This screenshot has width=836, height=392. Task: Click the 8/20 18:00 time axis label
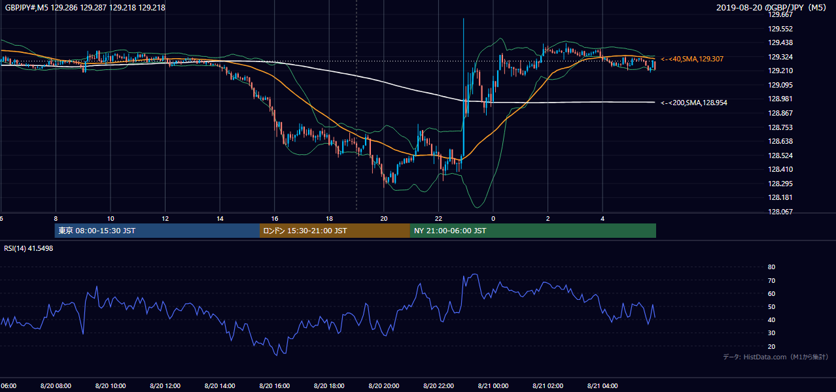point(329,386)
